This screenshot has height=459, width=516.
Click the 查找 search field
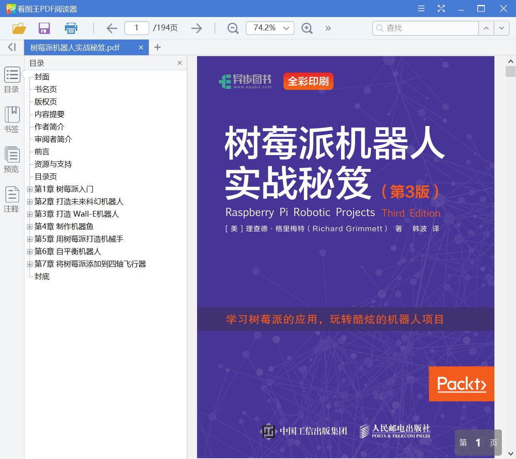[425, 28]
